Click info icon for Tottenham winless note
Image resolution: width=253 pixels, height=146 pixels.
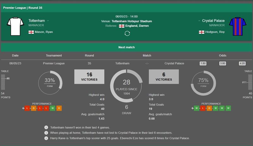point(46,127)
